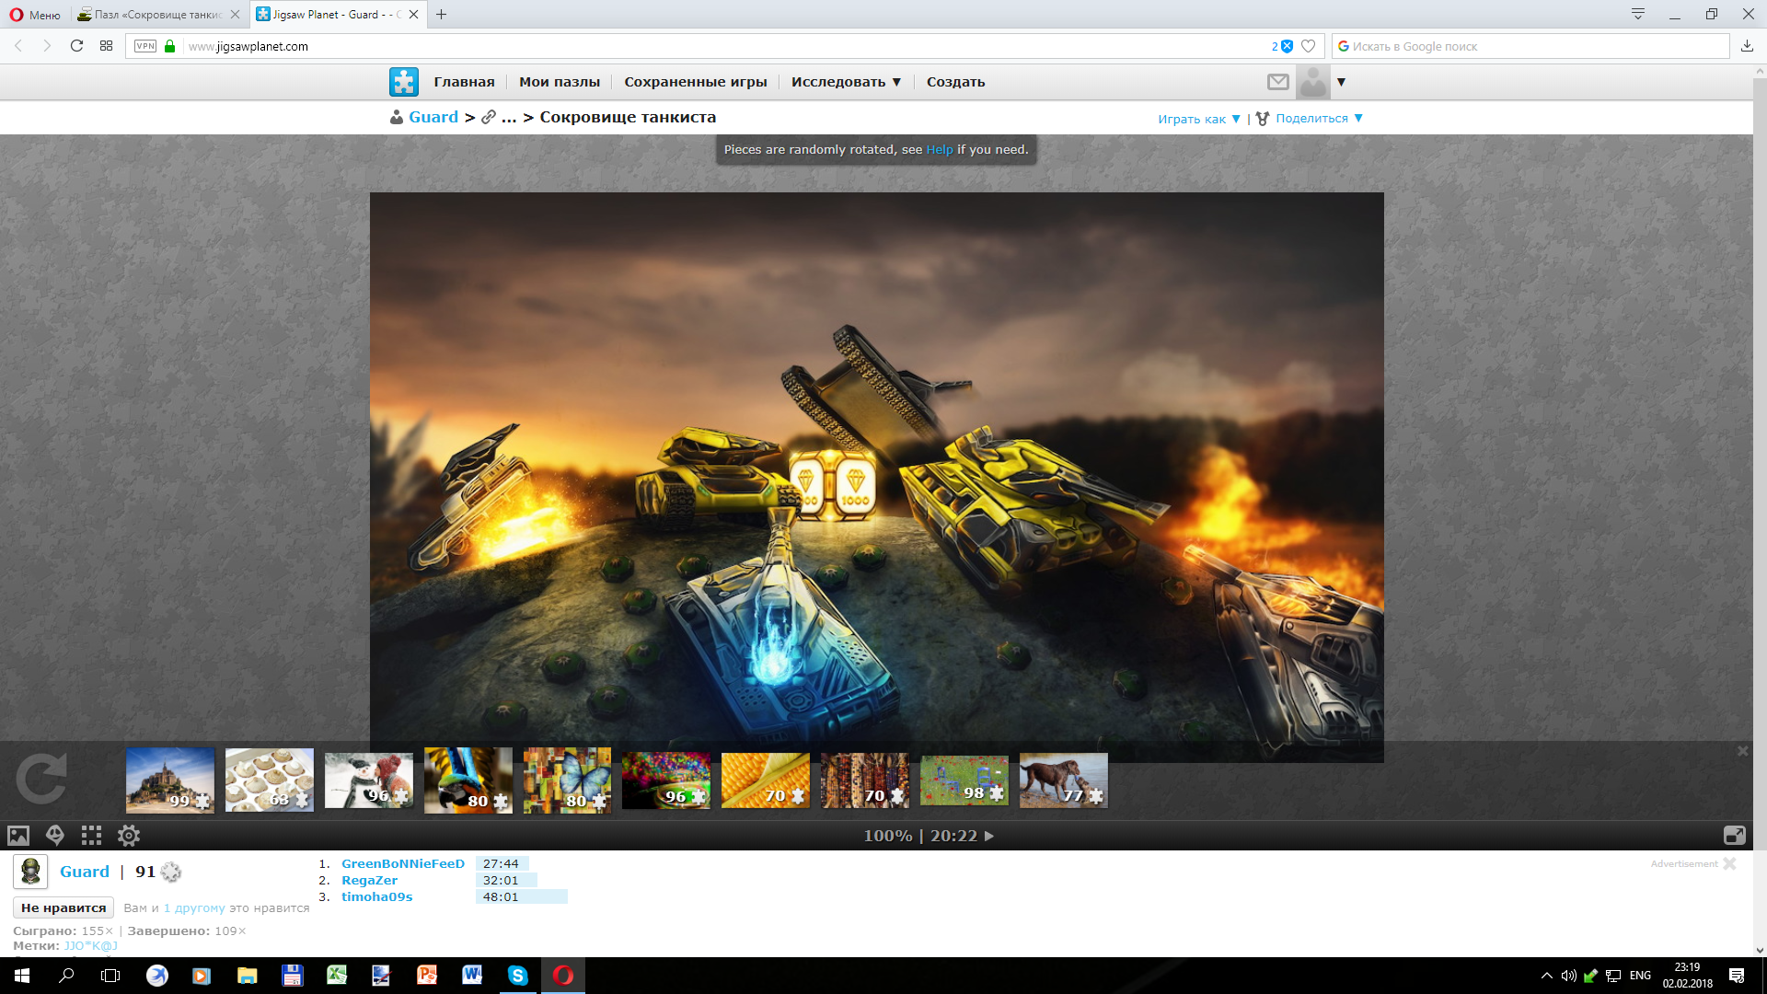The height and width of the screenshot is (994, 1767).
Task: Add page to bookmarks with heart icon
Action: (1309, 46)
